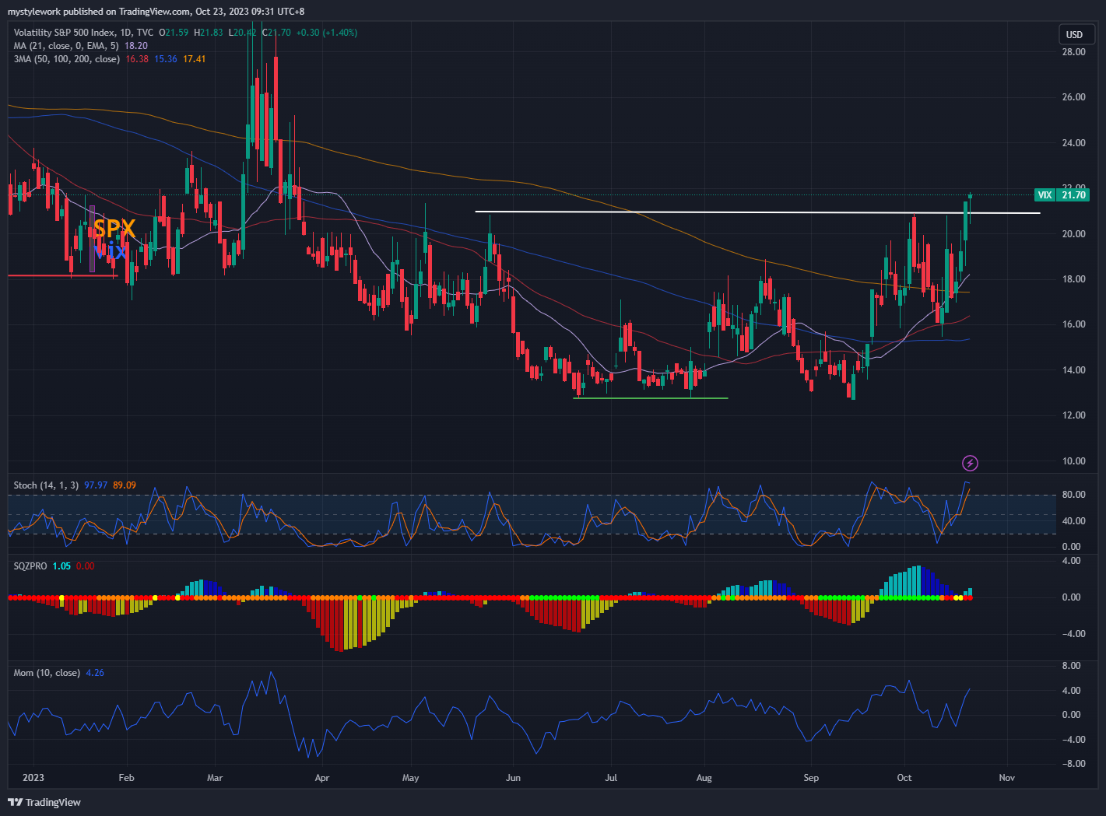Click the 2023 label on time axis
This screenshot has height=816, width=1106.
(x=33, y=778)
